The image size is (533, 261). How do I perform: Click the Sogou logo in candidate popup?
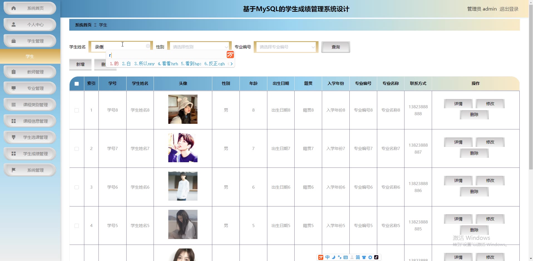(230, 55)
